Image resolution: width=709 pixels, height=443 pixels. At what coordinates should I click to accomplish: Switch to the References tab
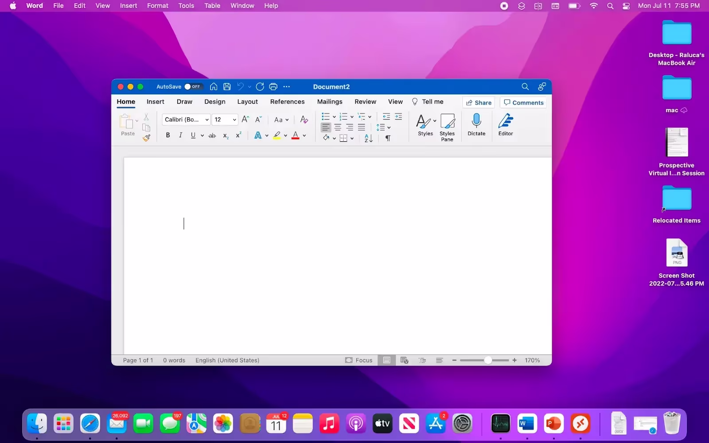point(287,102)
